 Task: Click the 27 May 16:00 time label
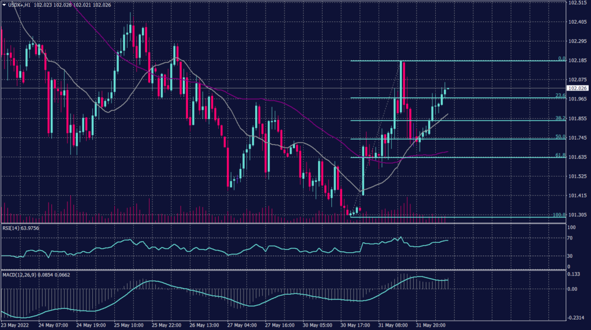pyautogui.click(x=282, y=325)
